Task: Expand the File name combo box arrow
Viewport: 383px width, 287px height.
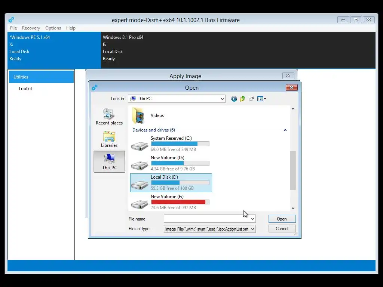Action: coord(252,219)
